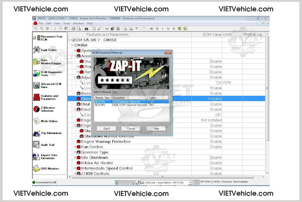Open the Fault Codes view

(36, 50)
